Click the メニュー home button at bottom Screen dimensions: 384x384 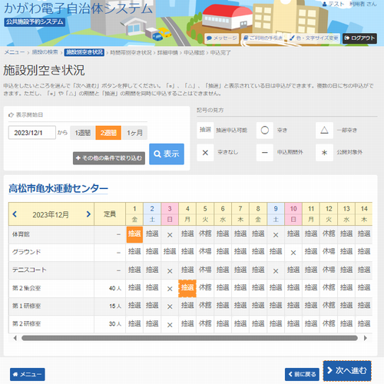(28, 374)
